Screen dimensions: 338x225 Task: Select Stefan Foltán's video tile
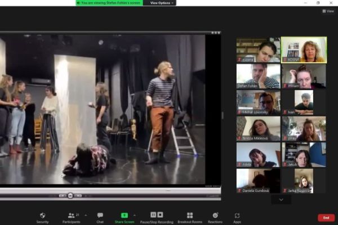[x=258, y=76]
